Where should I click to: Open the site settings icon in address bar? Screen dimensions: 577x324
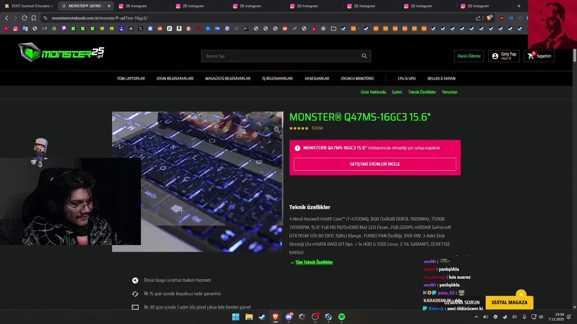click(x=45, y=18)
